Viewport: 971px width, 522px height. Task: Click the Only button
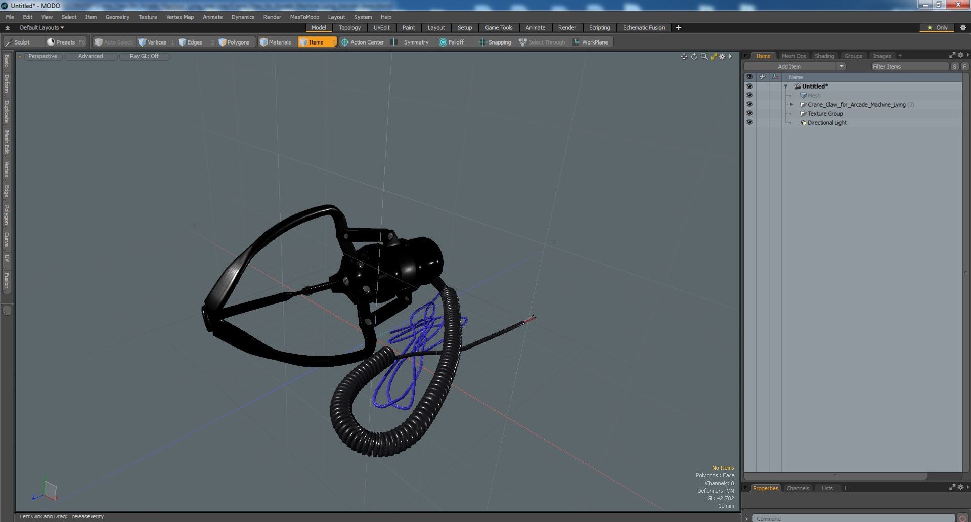(x=937, y=28)
